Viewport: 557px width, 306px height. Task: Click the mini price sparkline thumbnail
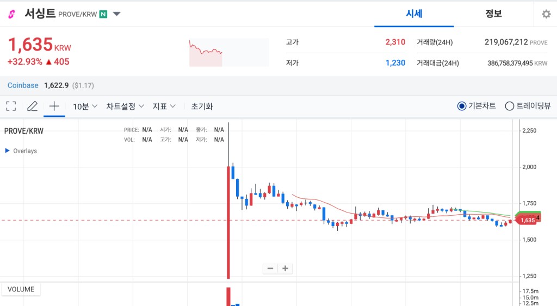pyautogui.click(x=229, y=53)
